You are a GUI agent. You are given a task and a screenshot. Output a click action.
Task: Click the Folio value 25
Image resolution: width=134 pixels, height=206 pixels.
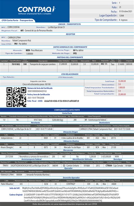(x=120, y=7)
